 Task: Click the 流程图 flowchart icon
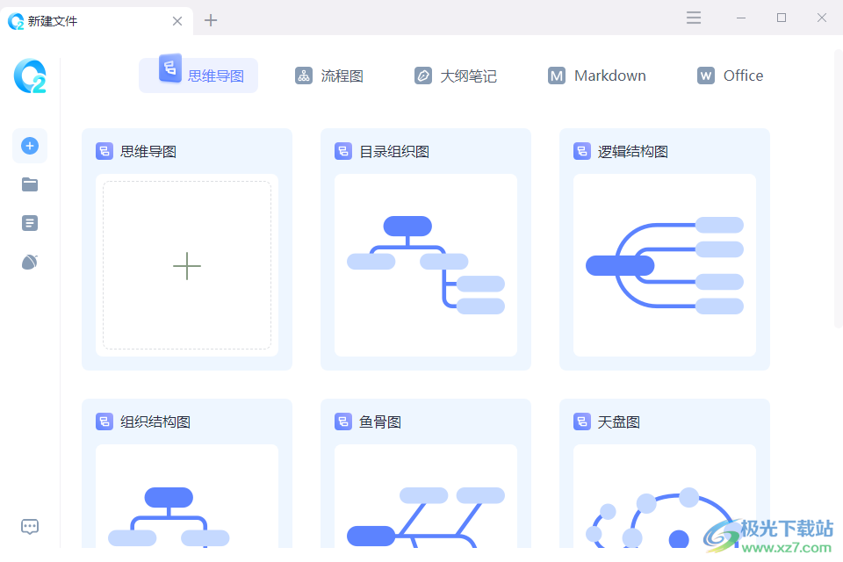click(x=304, y=76)
